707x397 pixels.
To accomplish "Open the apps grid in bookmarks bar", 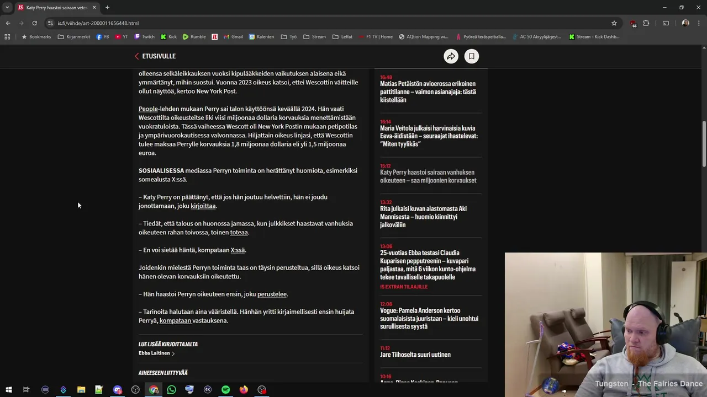I will (x=7, y=37).
